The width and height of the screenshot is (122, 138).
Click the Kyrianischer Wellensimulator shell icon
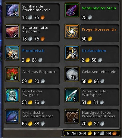pos(12,117)
